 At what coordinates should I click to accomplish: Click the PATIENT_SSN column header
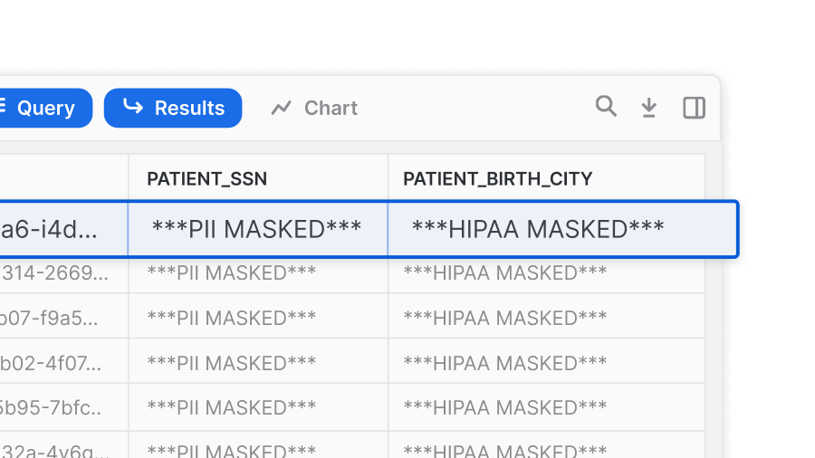207,179
